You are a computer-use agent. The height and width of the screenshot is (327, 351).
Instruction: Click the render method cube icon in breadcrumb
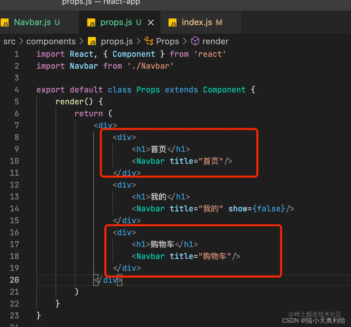195,41
